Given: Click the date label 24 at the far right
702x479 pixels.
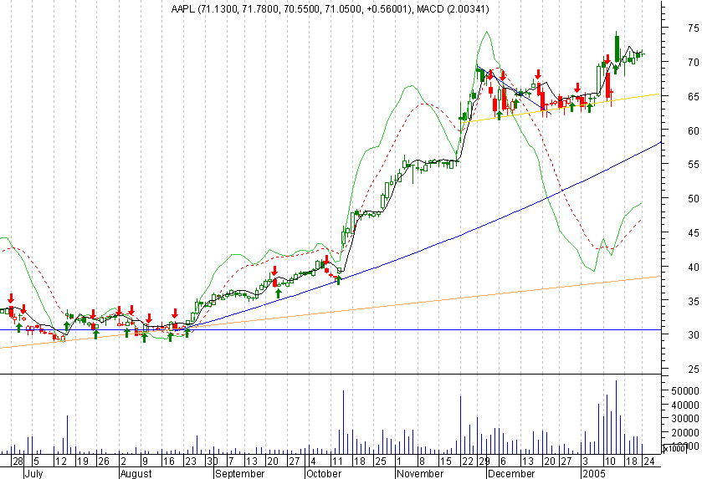Looking at the screenshot, I should tap(649, 461).
